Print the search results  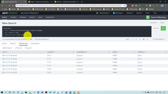144,39
